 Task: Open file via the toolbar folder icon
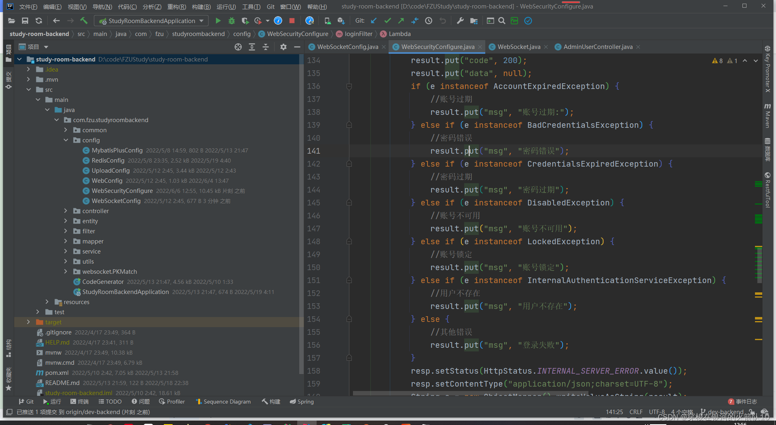[11, 21]
